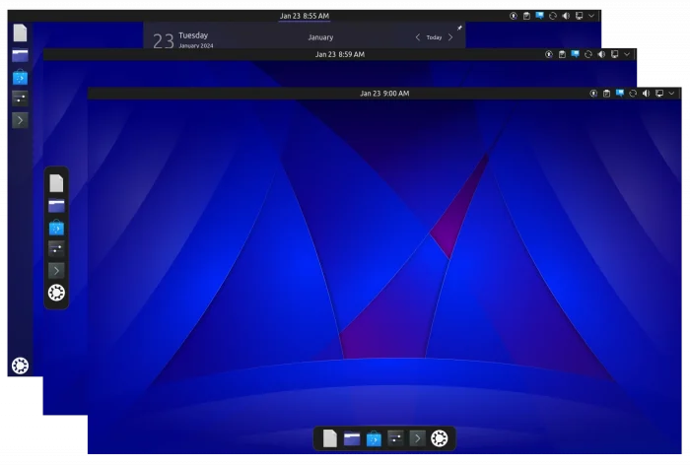Click the Discover store icon in the floating left dock
The width and height of the screenshot is (690, 466).
[57, 228]
